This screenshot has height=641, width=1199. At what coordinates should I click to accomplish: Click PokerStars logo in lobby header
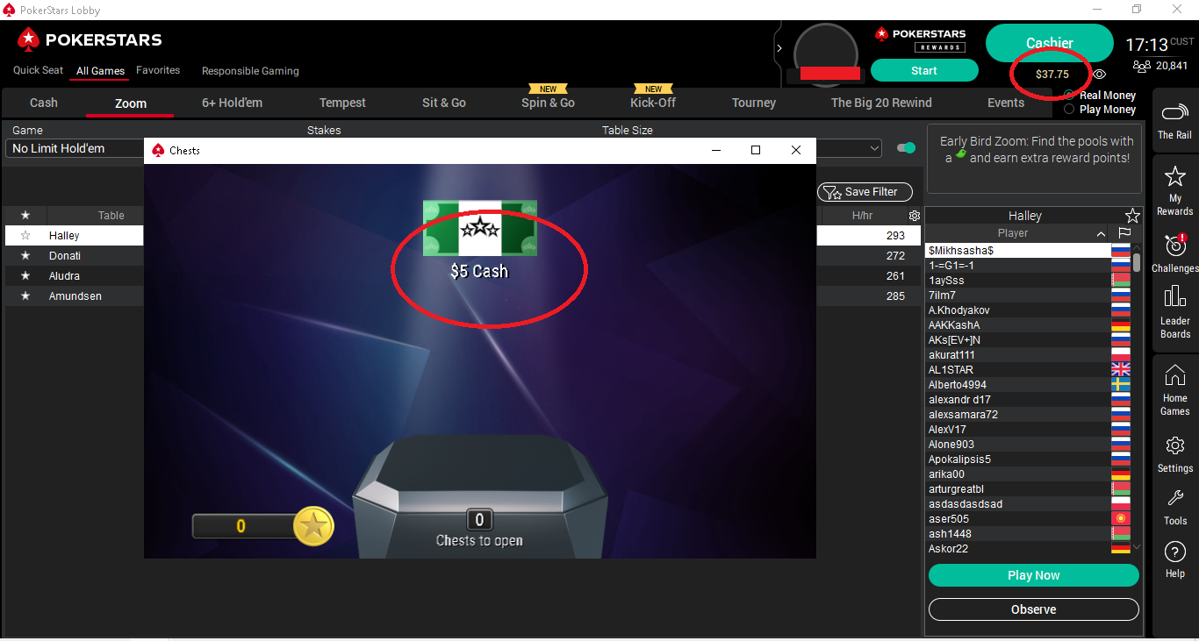[x=90, y=39]
